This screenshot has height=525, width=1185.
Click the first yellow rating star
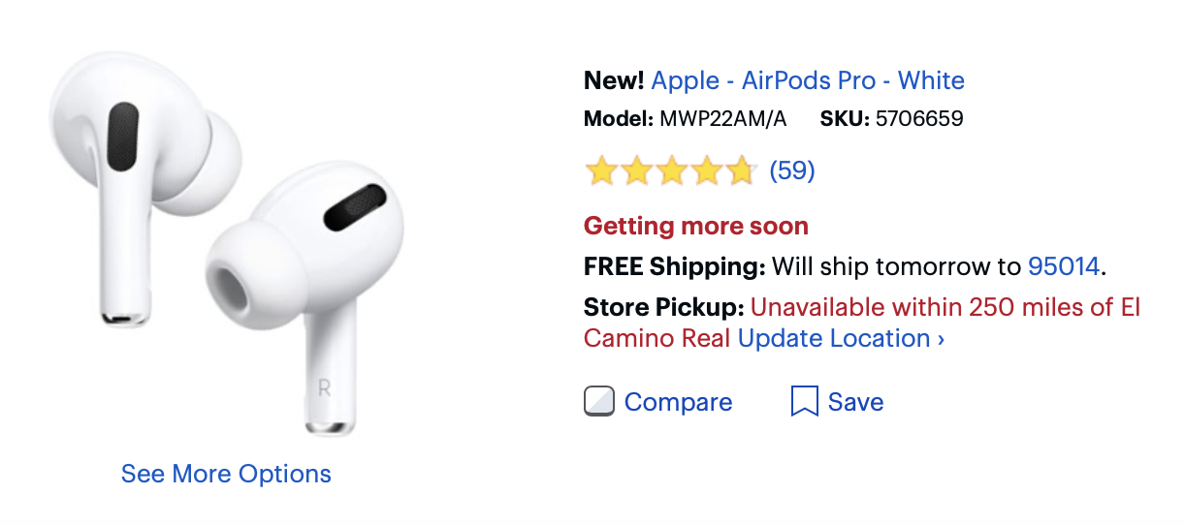(601, 172)
